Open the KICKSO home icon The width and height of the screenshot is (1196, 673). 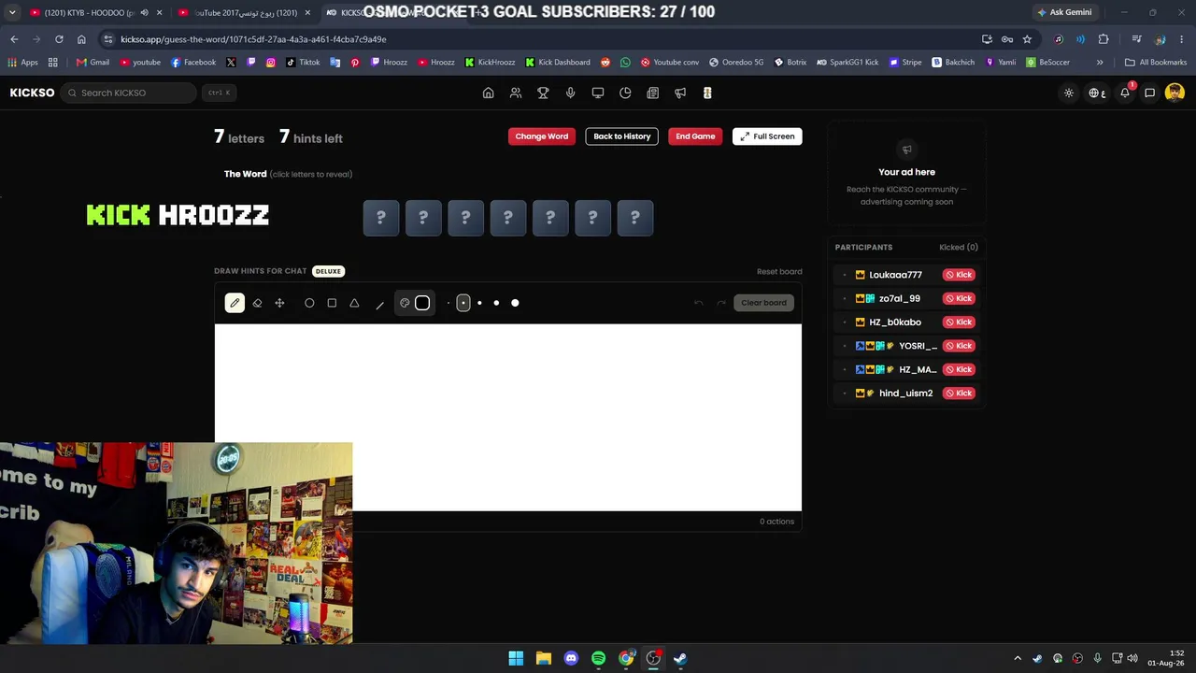point(488,93)
